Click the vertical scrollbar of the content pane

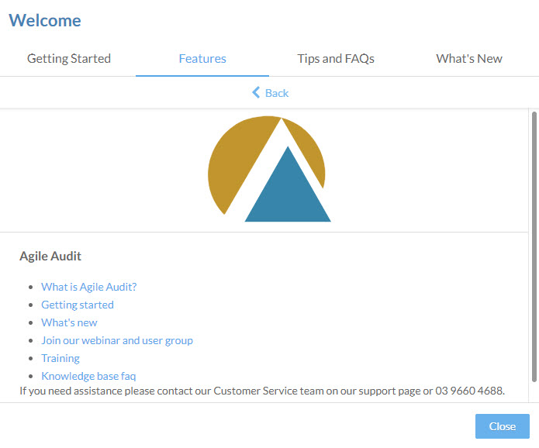tap(534, 246)
